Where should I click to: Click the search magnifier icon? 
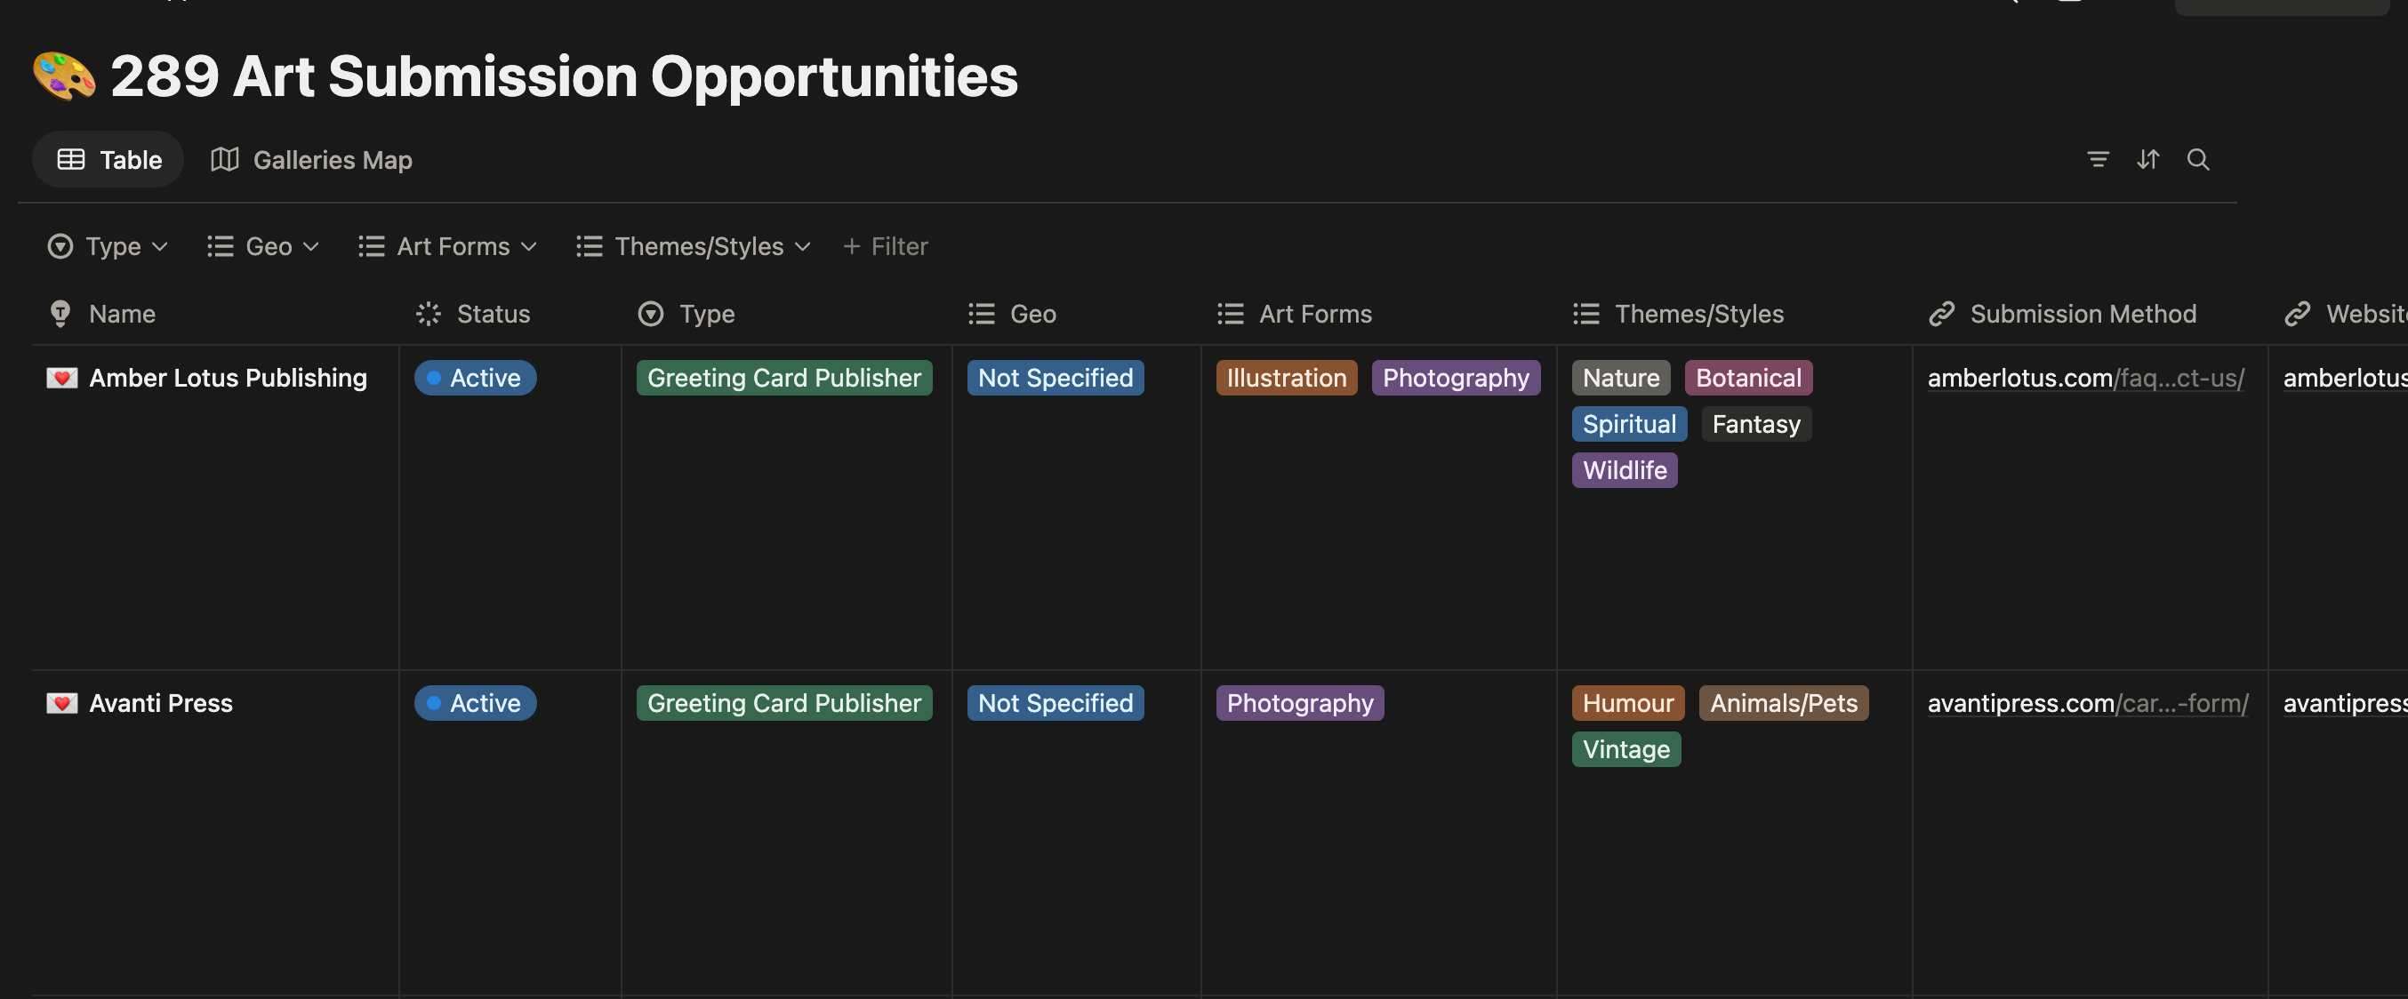click(x=2197, y=160)
